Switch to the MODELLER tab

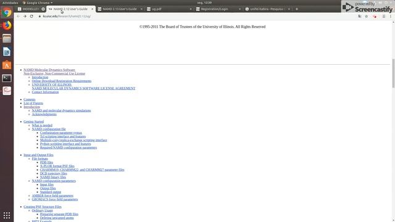click(x=30, y=9)
